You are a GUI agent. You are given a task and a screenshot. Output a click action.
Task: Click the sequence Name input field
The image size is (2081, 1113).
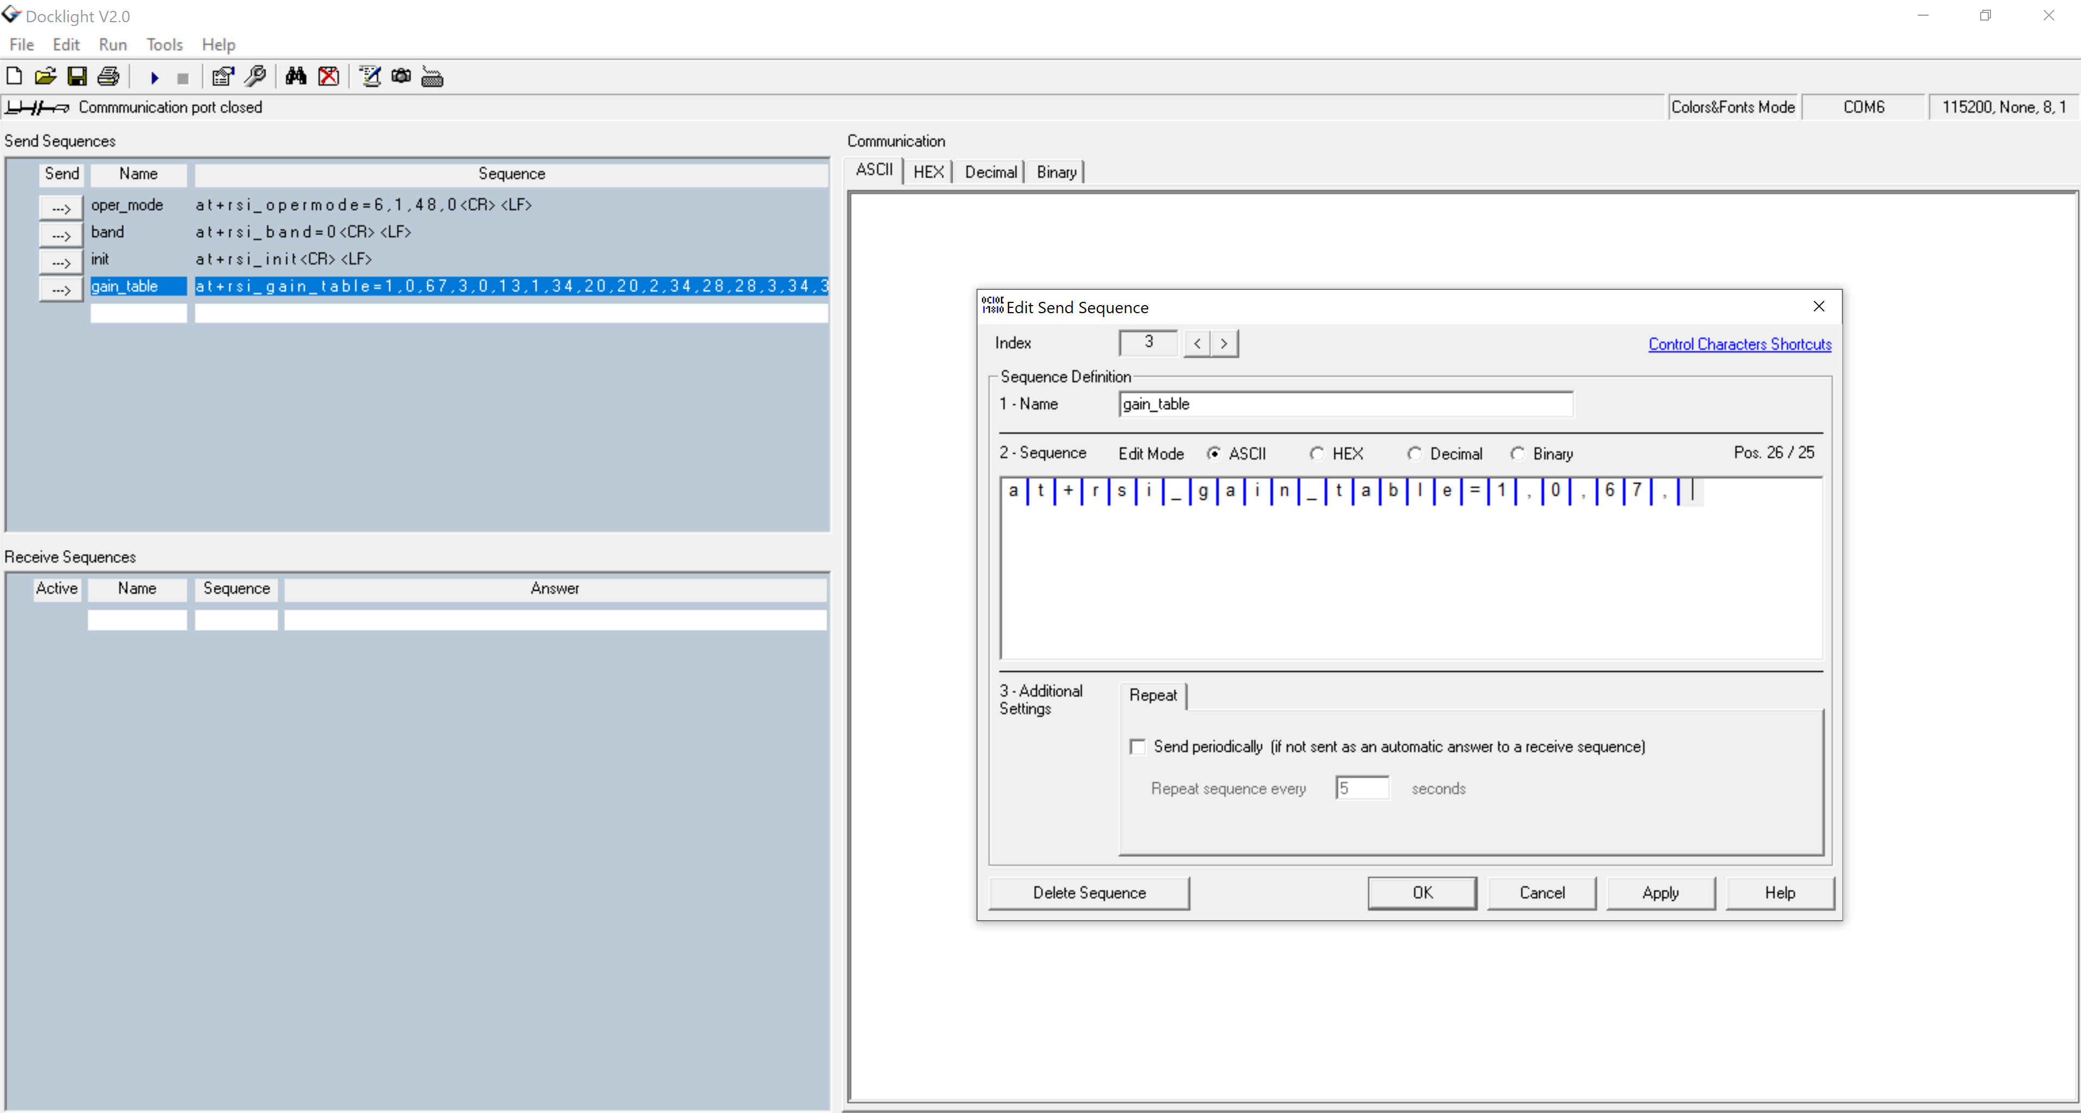tap(1345, 404)
